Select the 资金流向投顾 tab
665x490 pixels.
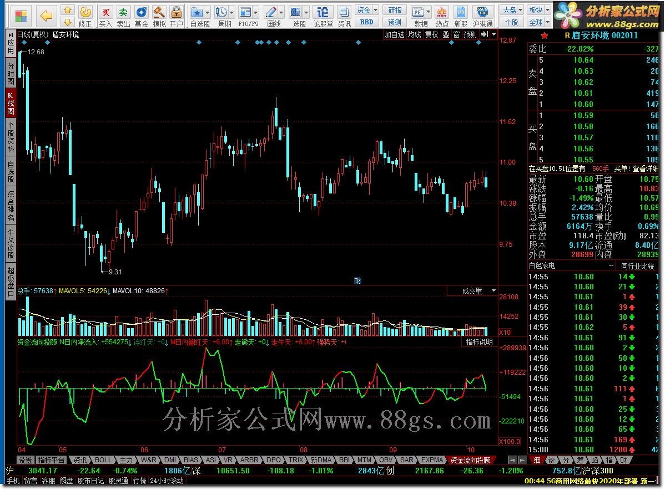470,460
